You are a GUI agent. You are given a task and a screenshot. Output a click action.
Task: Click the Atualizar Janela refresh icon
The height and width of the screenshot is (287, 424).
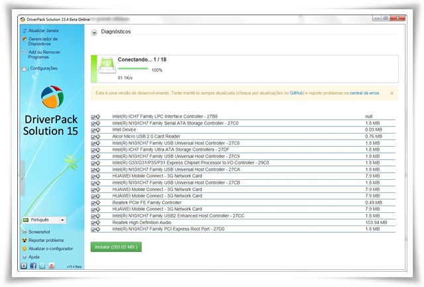25,31
